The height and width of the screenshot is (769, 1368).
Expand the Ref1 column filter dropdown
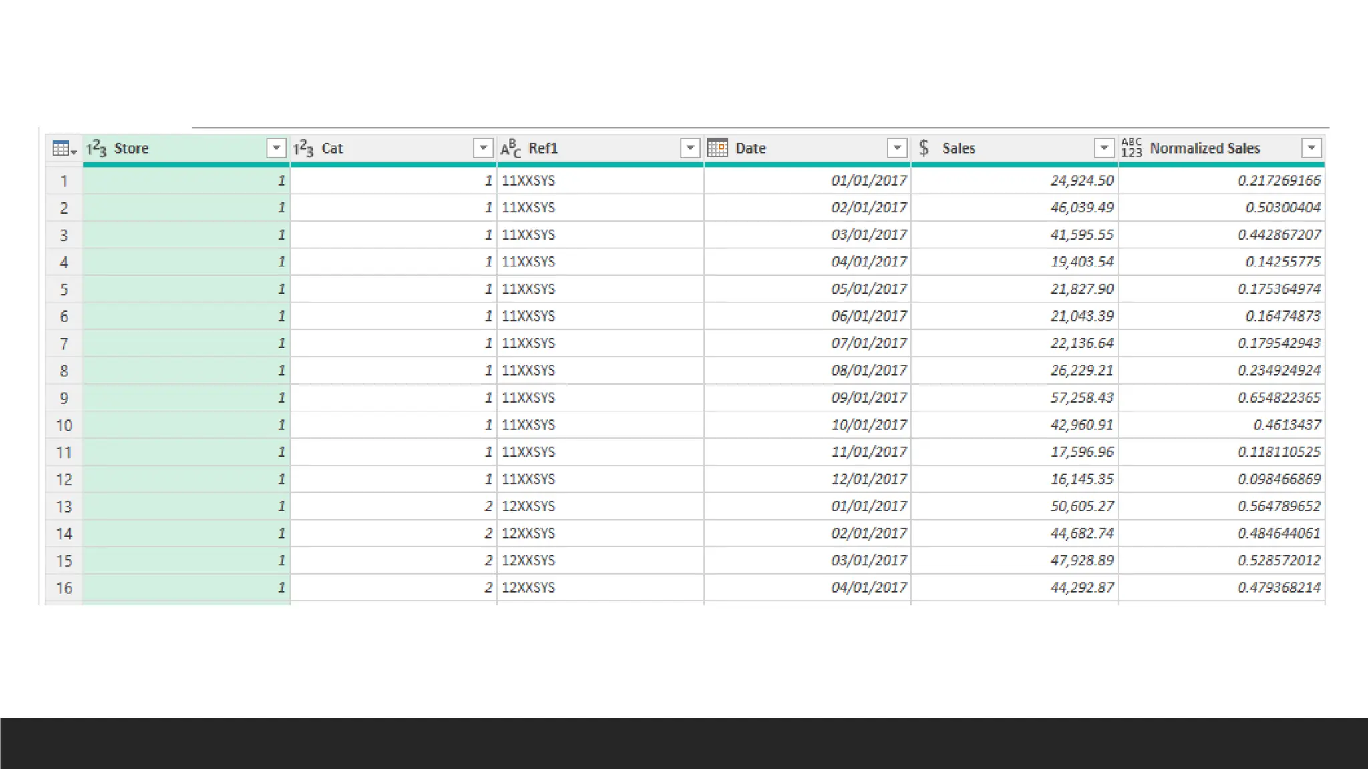pyautogui.click(x=690, y=148)
